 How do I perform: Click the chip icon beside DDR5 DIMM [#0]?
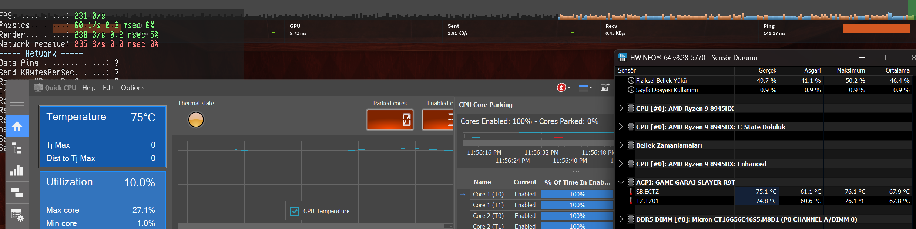pyautogui.click(x=631, y=219)
